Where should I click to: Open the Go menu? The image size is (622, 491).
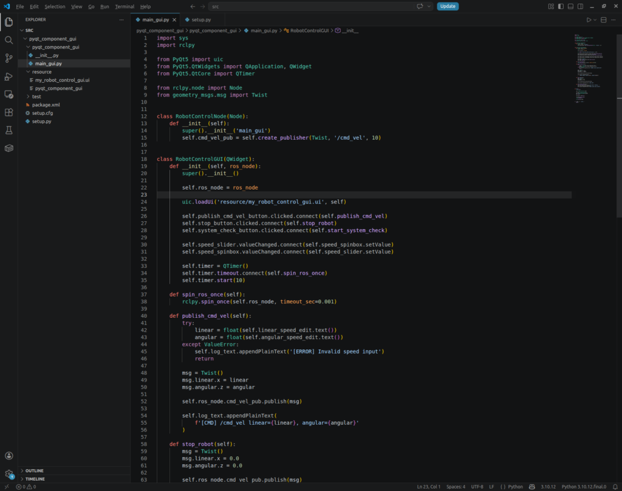(x=91, y=6)
